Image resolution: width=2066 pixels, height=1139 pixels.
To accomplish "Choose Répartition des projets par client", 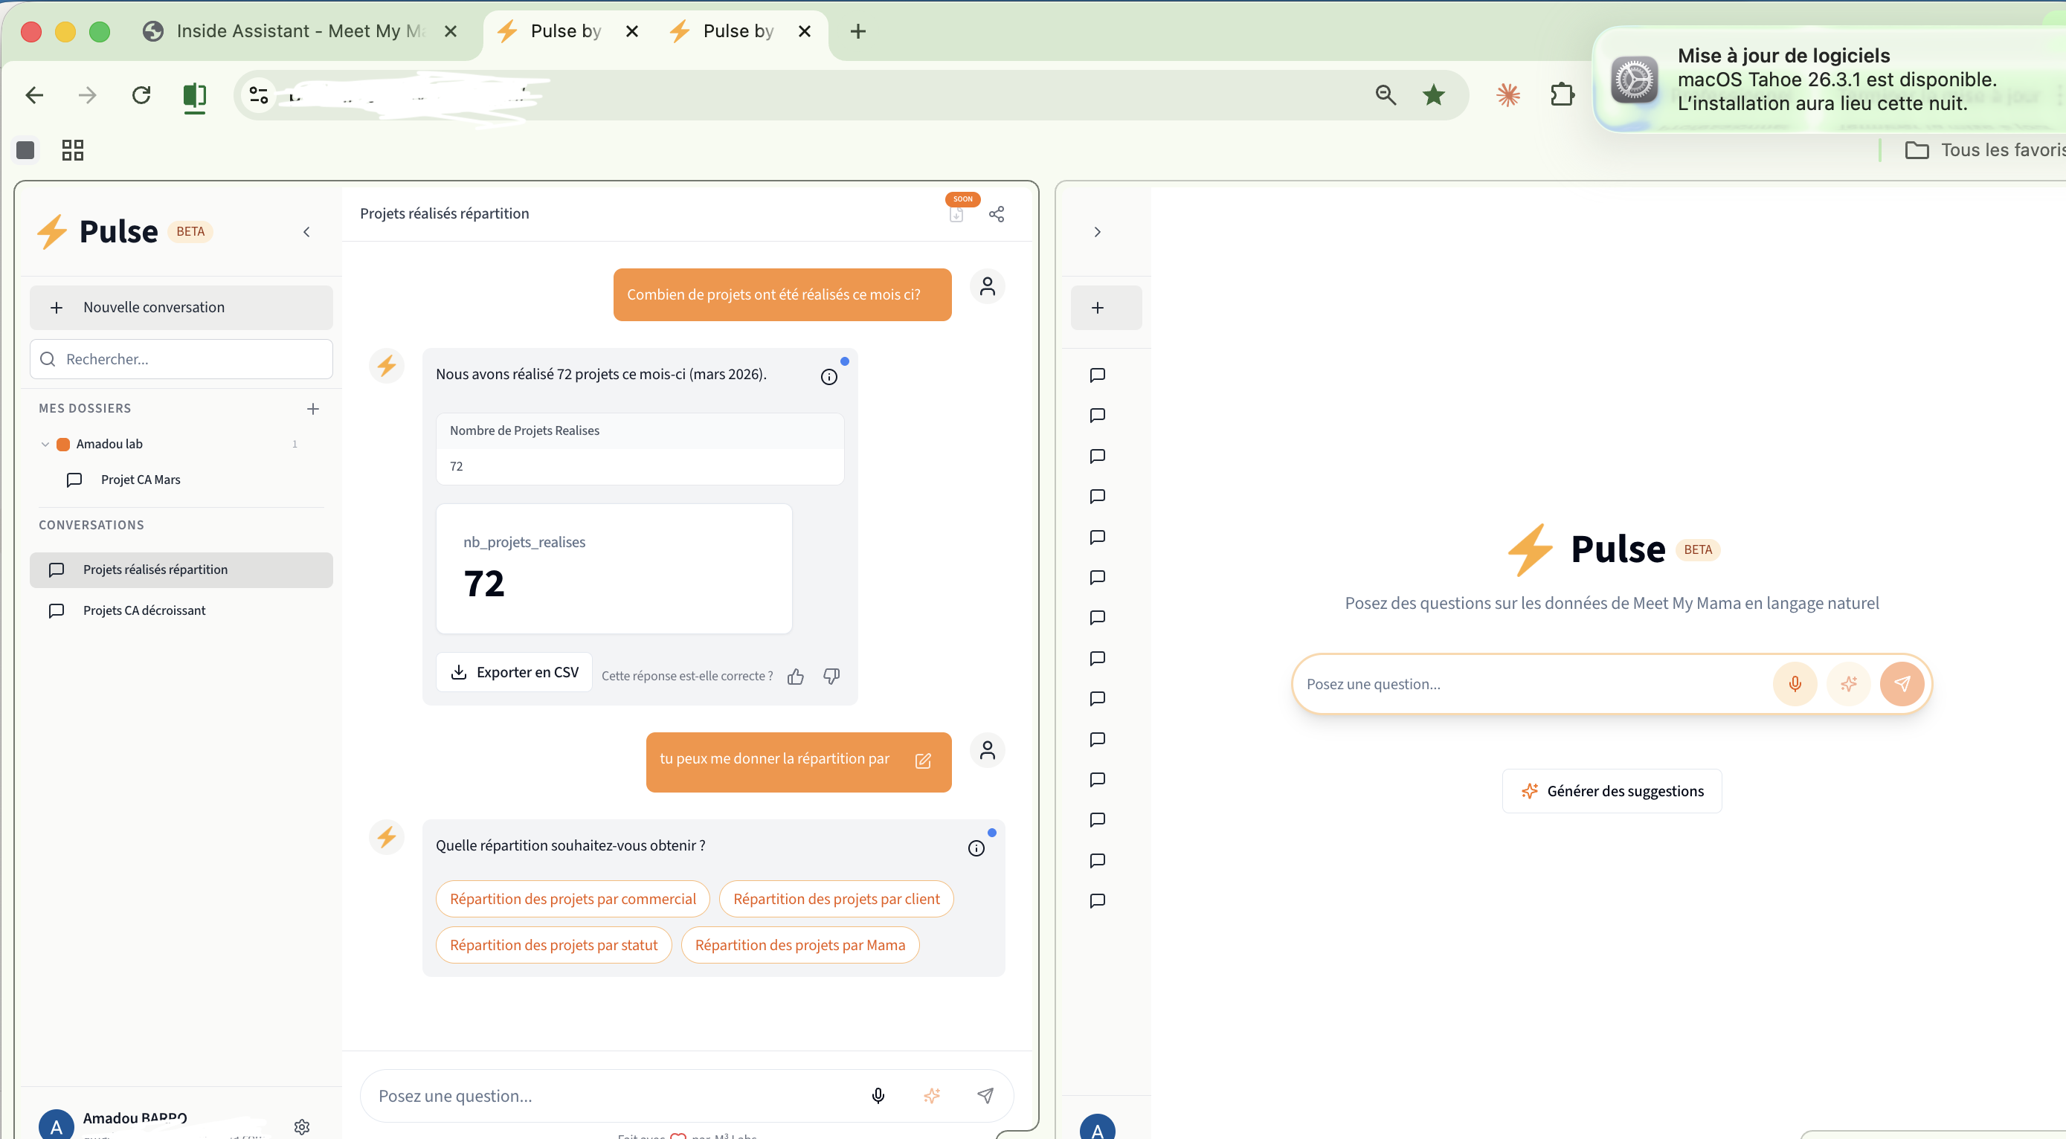I will (x=836, y=900).
